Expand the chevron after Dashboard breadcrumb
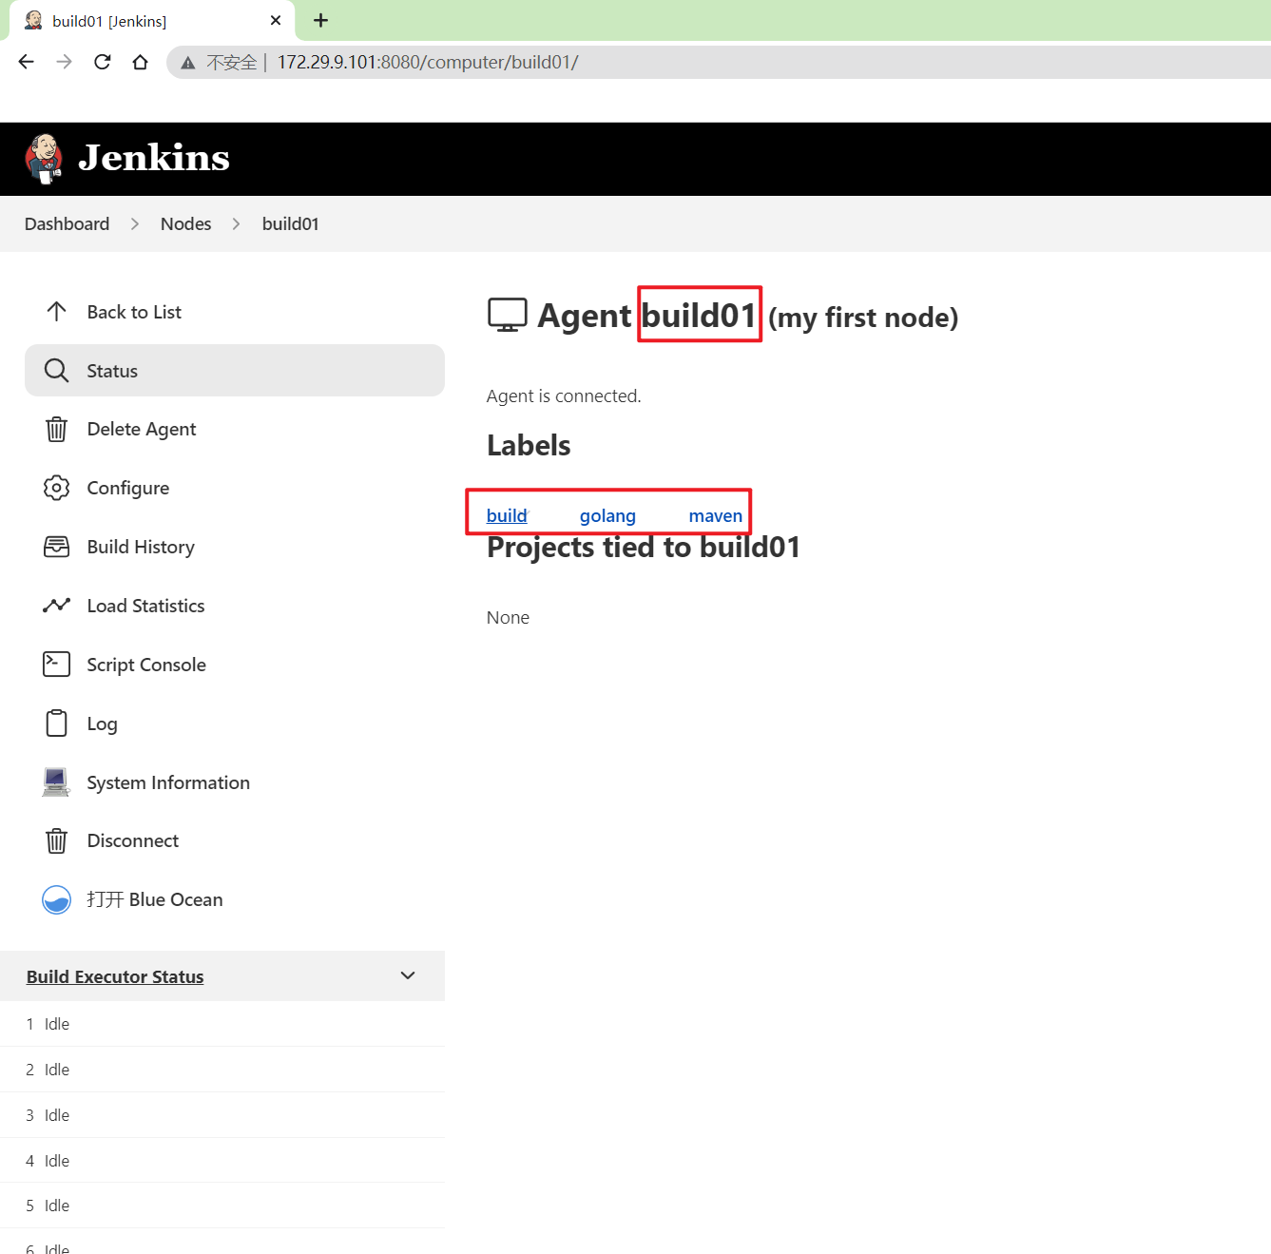 click(x=135, y=223)
